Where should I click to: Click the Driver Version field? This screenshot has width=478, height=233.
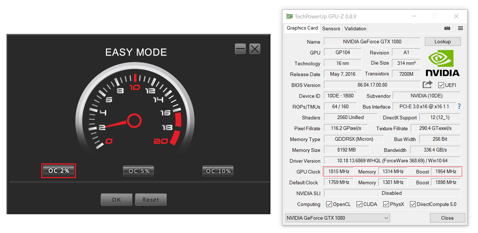coord(392,161)
